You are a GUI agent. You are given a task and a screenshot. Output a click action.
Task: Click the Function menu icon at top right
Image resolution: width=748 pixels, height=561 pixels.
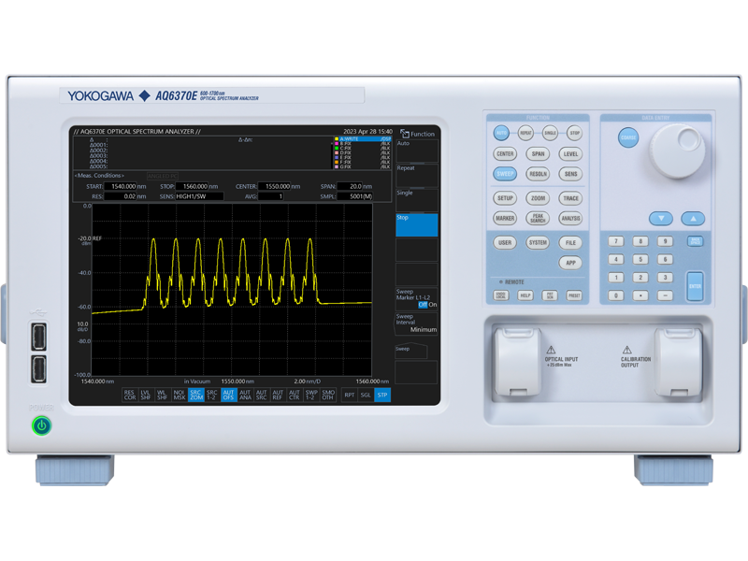pyautogui.click(x=414, y=132)
